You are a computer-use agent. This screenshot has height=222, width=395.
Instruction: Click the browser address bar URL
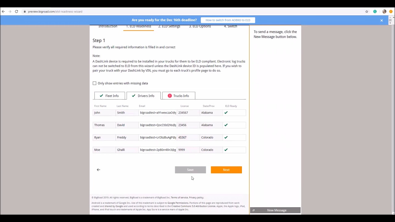click(55, 12)
